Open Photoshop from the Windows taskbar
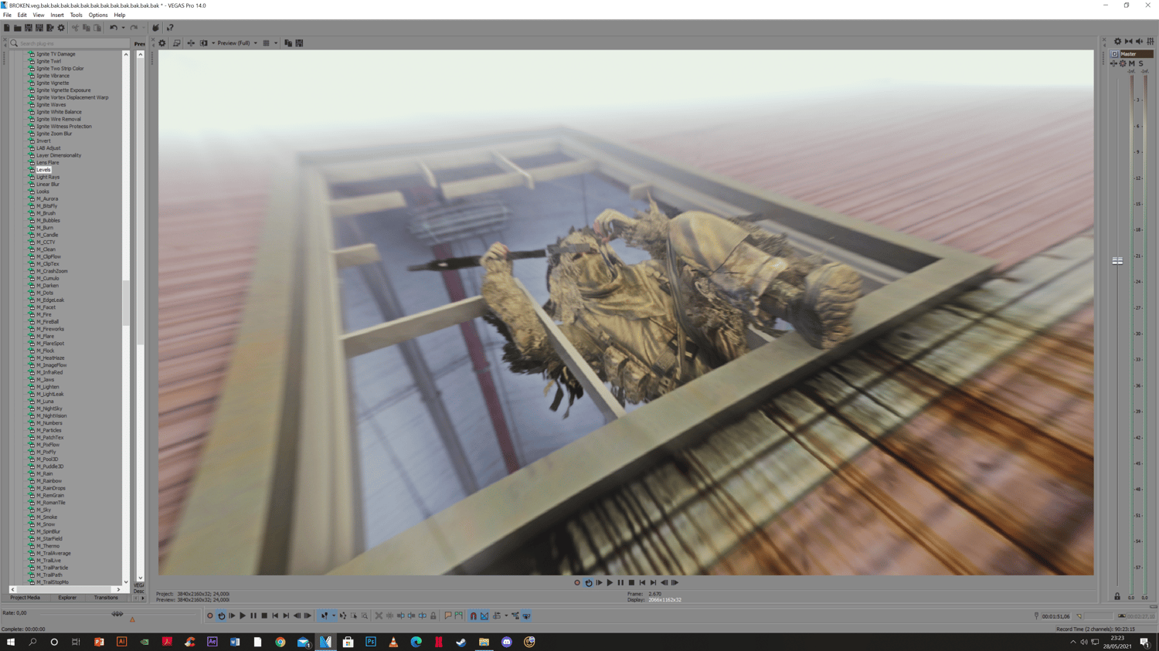Image resolution: width=1159 pixels, height=651 pixels. pyautogui.click(x=371, y=642)
